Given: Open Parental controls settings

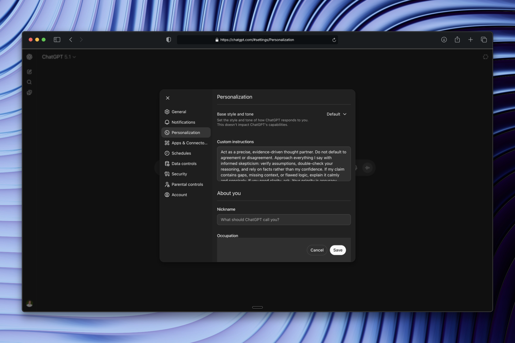Looking at the screenshot, I should coord(187,184).
